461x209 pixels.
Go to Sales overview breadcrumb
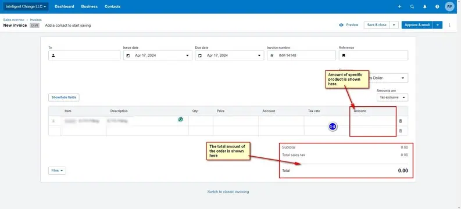click(x=14, y=20)
